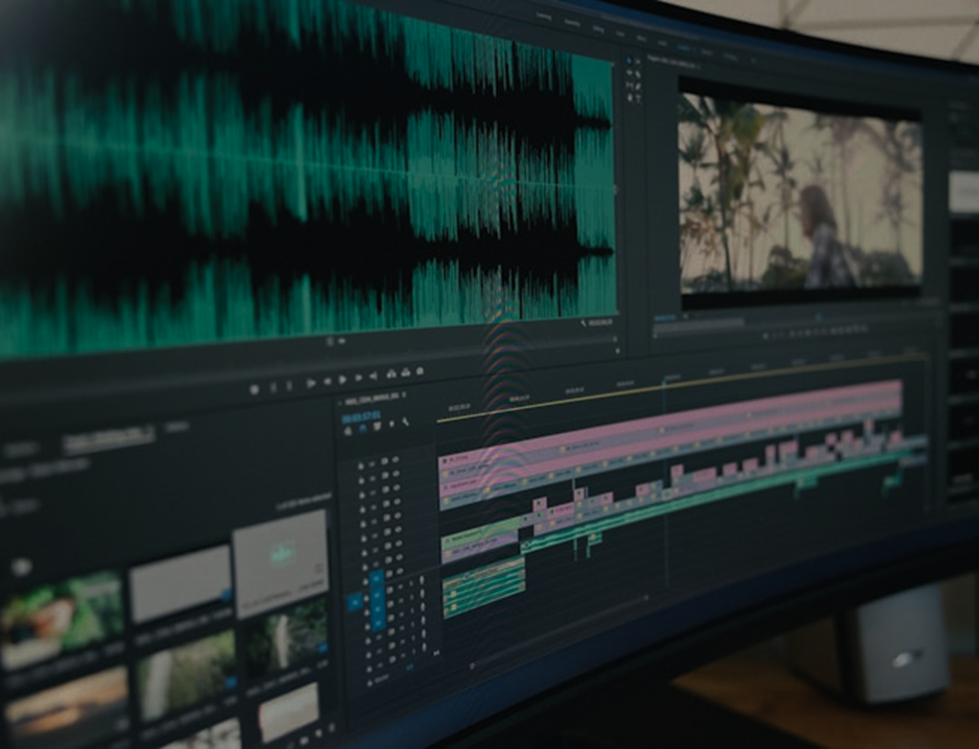
Task: Step forward one frame in Source monitor
Action: (359, 377)
